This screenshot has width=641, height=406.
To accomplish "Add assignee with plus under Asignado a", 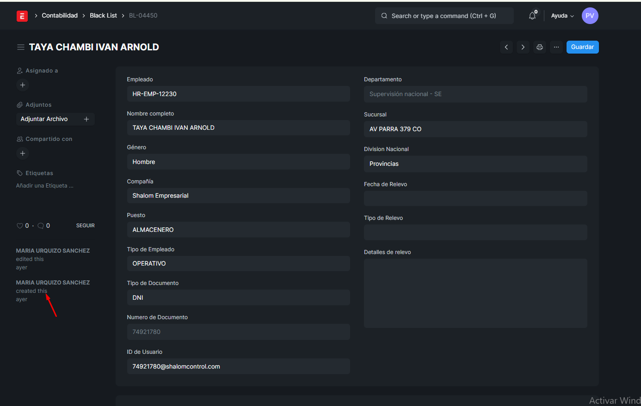I will tap(23, 85).
